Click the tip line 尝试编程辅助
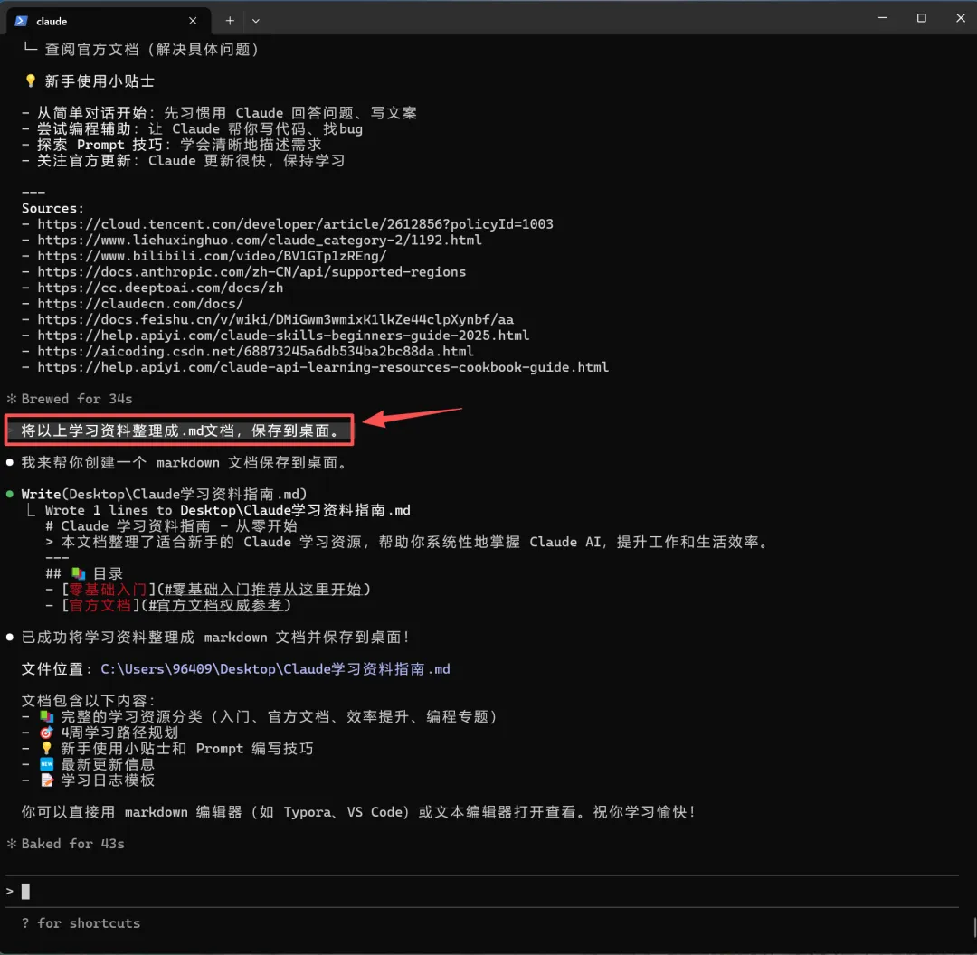 coord(199,128)
